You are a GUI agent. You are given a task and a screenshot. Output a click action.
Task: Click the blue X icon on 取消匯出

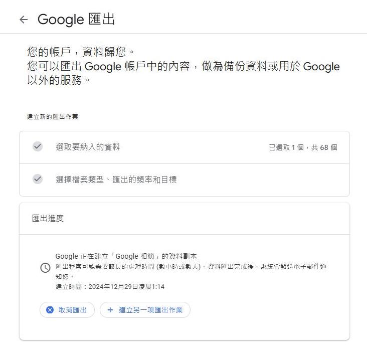click(50, 310)
